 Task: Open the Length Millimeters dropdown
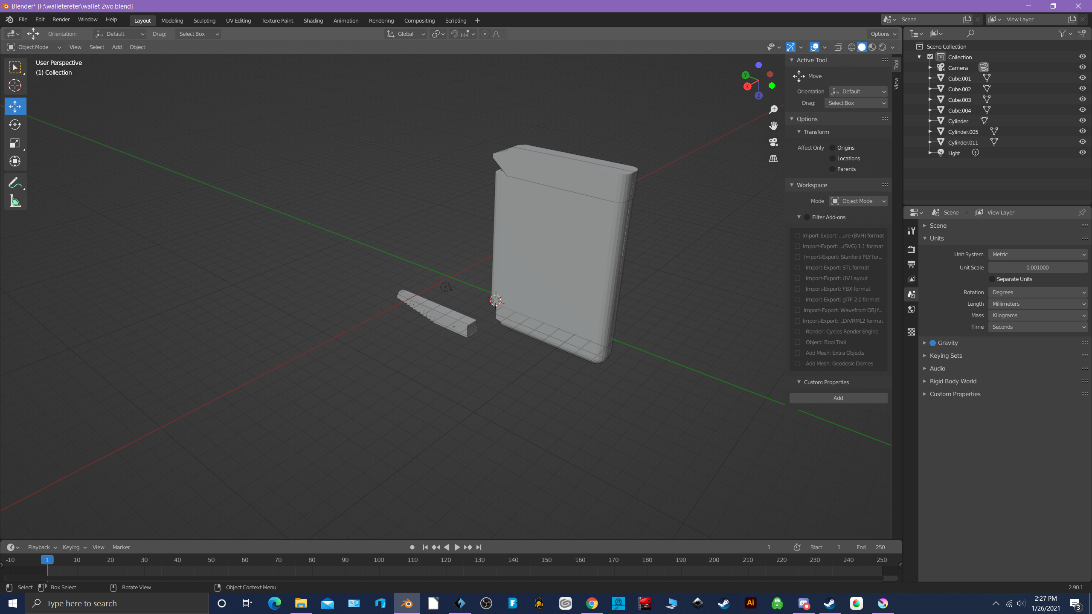(1037, 304)
